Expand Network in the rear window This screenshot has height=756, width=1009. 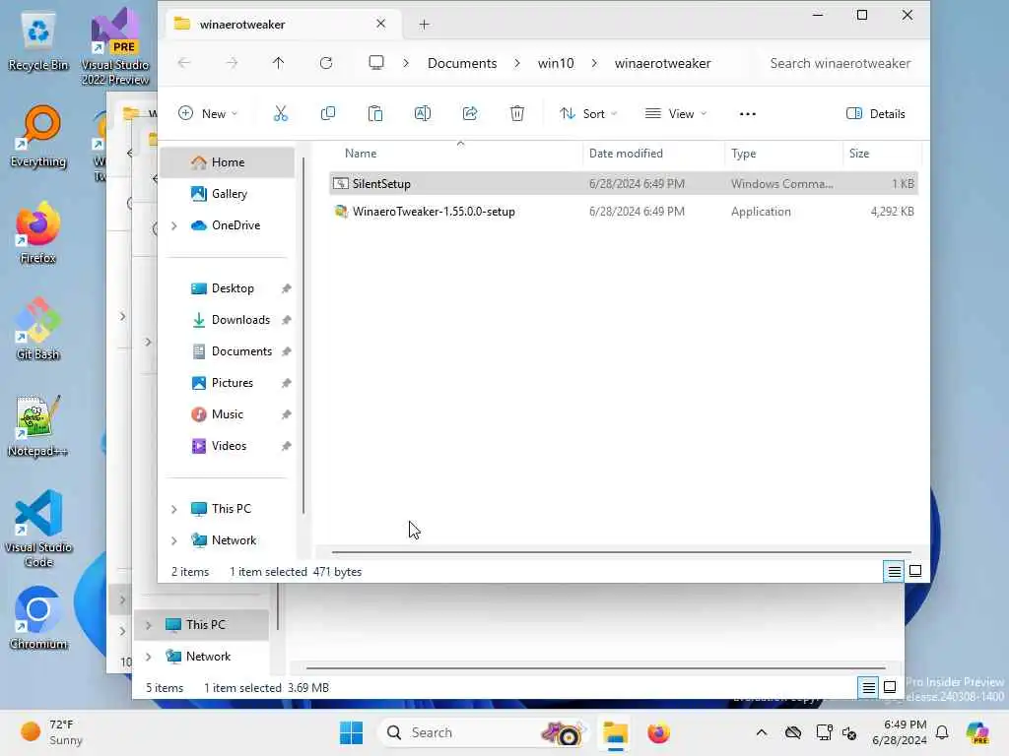(x=149, y=657)
